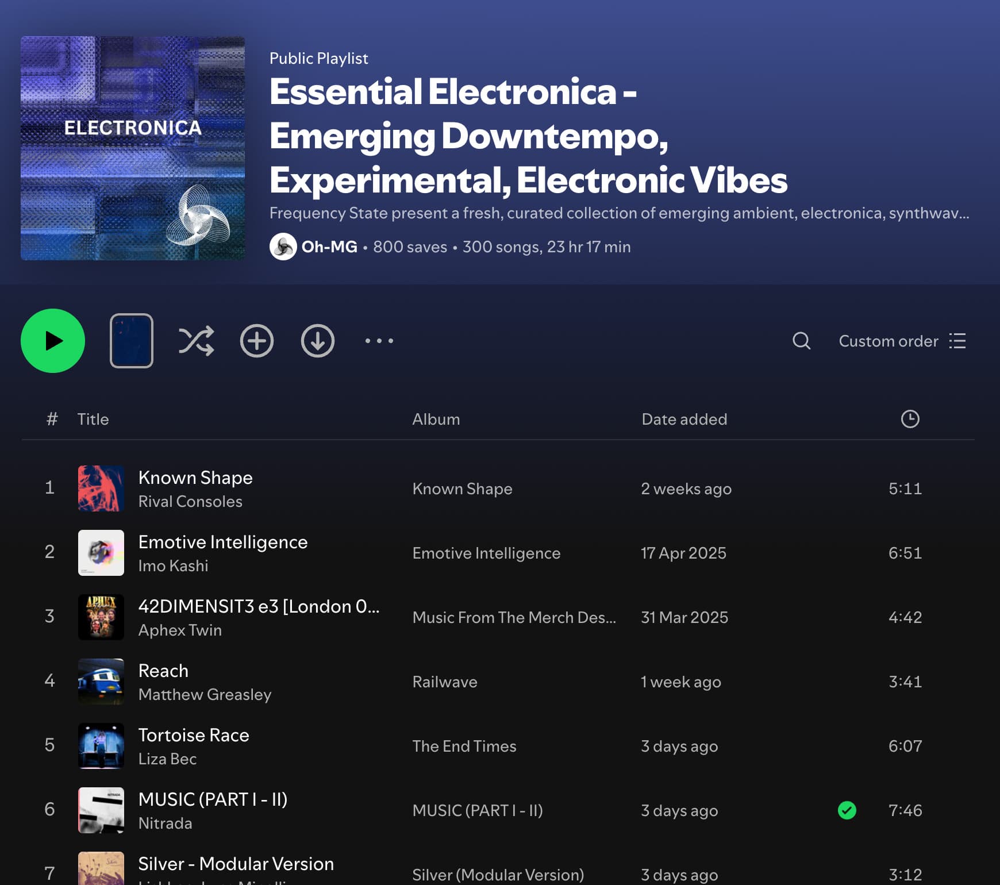This screenshot has height=885, width=1000.
Task: Select the 42DIMENSIT3 e3 track title
Action: coord(259,606)
